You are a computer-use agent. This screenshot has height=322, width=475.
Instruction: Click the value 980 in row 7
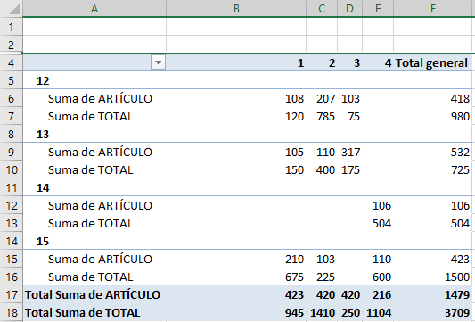[x=460, y=117]
